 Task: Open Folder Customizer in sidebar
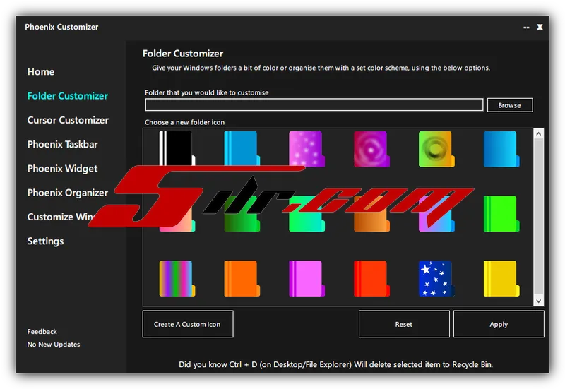pyautogui.click(x=68, y=96)
